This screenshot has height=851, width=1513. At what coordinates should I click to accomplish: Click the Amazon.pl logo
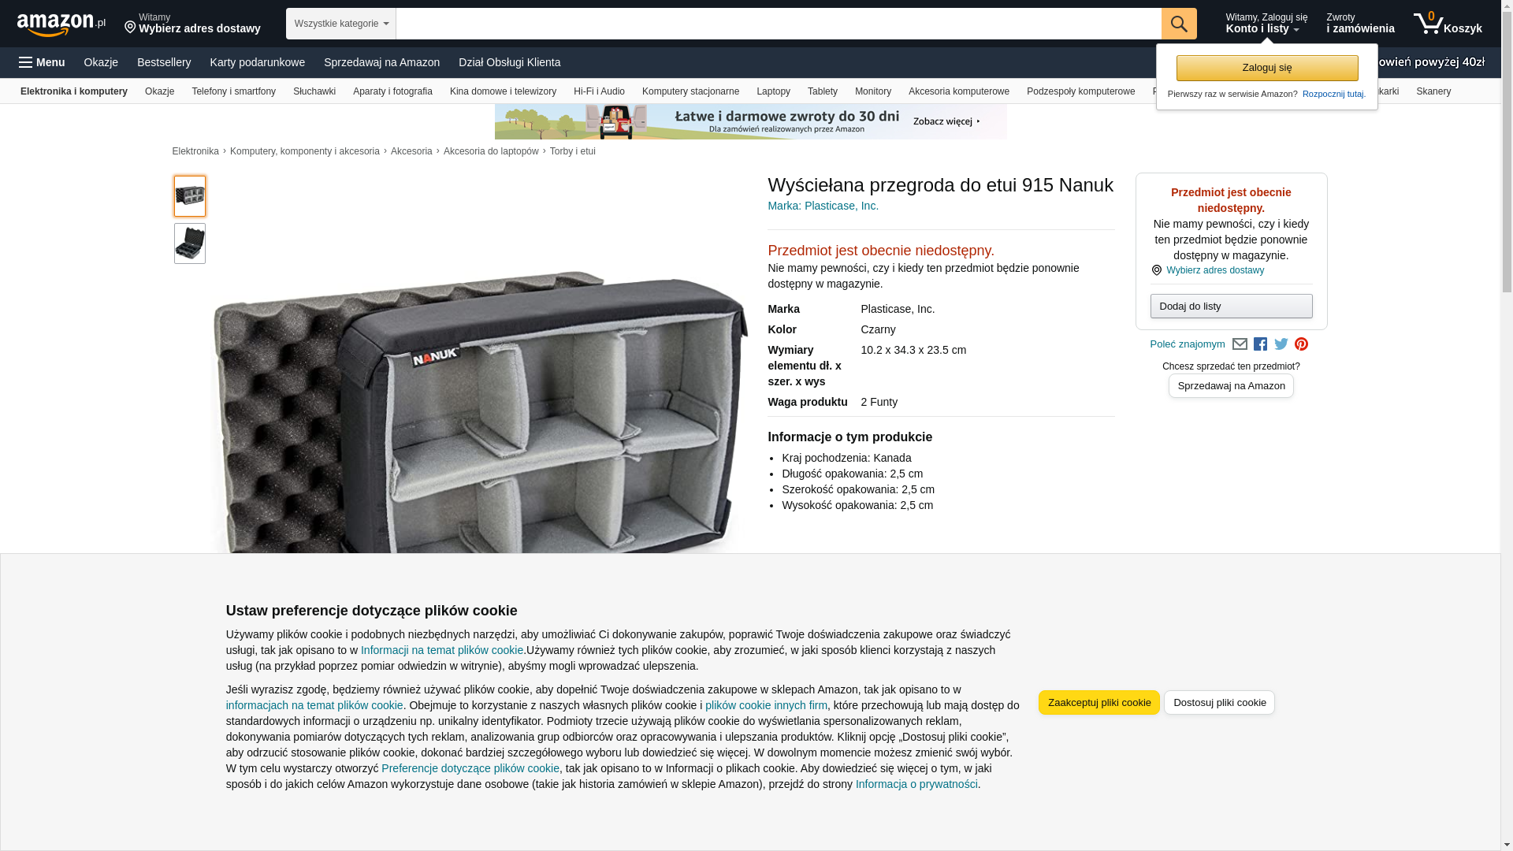coord(61,24)
